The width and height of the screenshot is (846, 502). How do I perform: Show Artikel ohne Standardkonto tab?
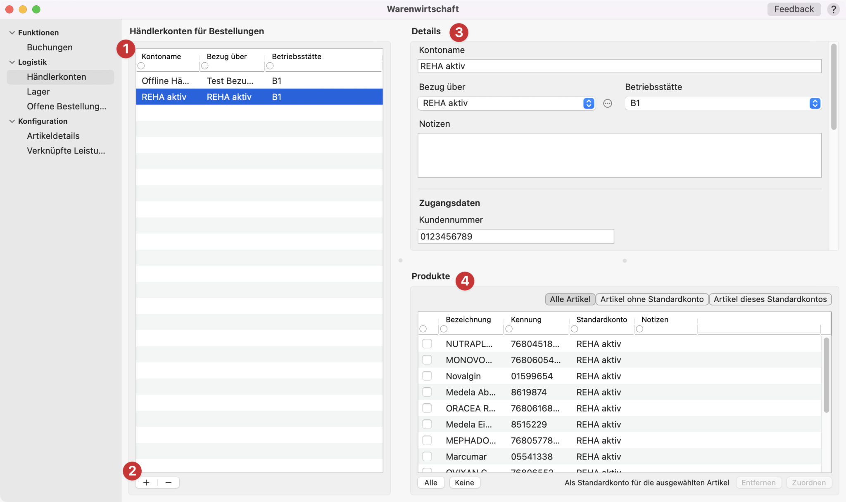coord(652,299)
